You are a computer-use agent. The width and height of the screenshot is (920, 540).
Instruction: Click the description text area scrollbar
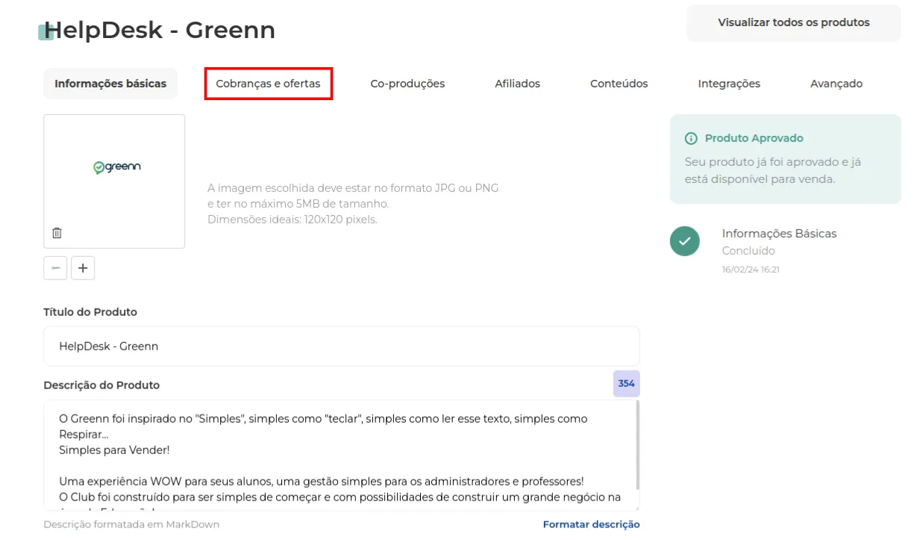[637, 447]
